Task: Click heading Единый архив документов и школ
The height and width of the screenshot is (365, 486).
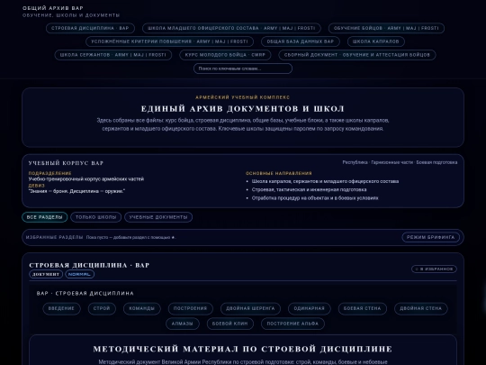Action: (x=243, y=109)
